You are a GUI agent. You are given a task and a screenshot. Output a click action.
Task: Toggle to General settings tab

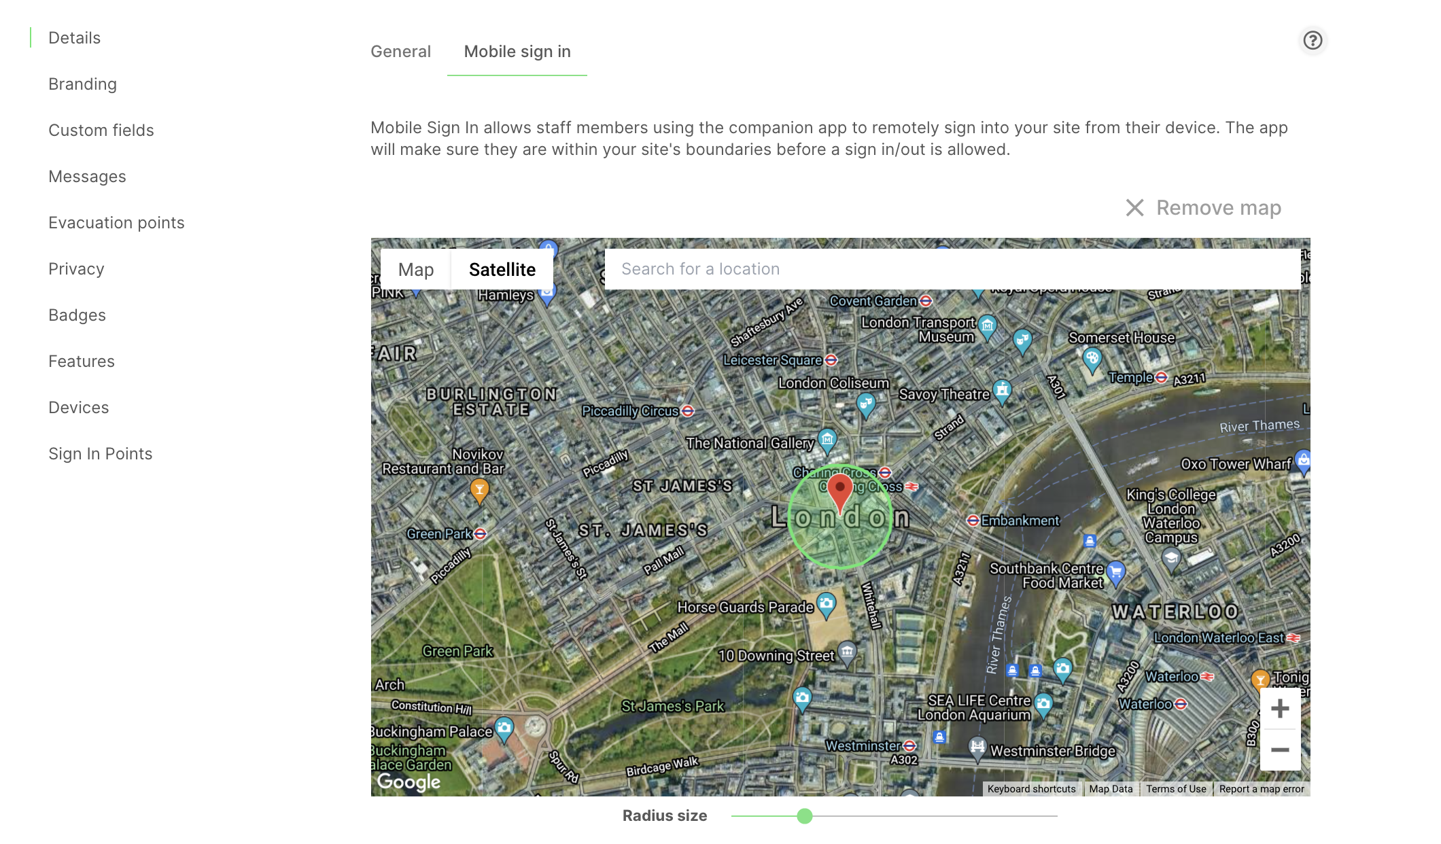point(400,51)
